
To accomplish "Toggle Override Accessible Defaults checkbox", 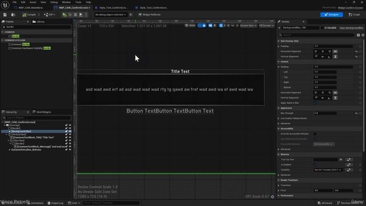I will [x=315, y=134].
